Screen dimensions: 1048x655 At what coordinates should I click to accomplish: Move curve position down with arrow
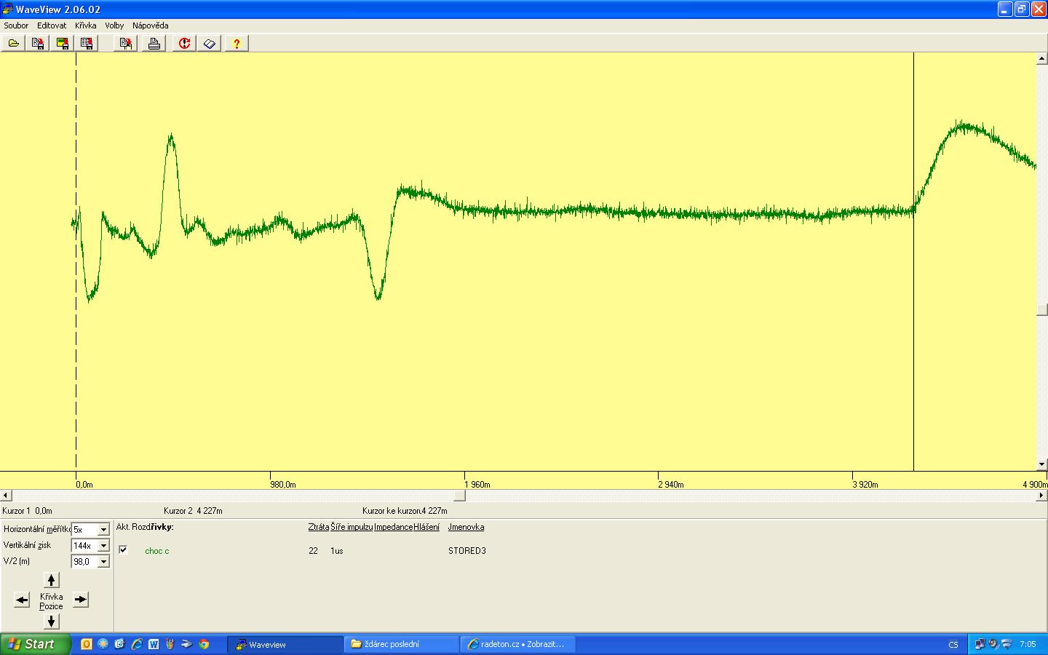[51, 622]
